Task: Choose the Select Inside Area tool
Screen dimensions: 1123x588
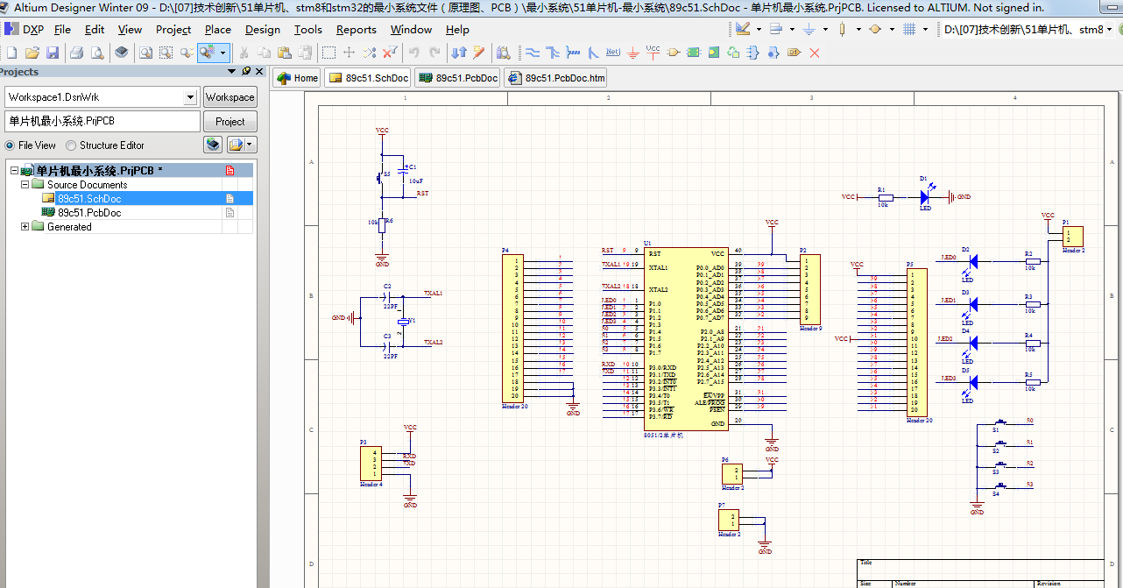Action: (328, 53)
